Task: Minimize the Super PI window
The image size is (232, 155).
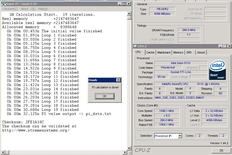Action: point(120,4)
